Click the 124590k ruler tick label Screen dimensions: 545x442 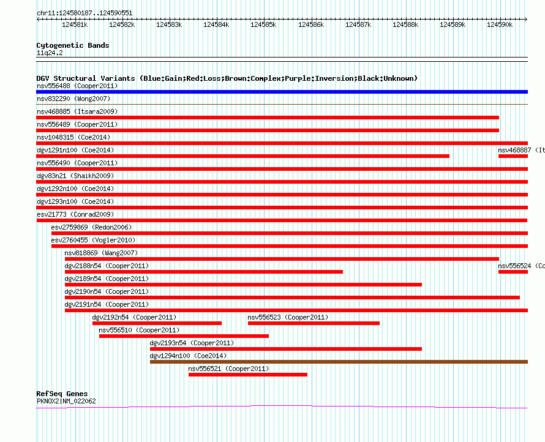point(500,24)
